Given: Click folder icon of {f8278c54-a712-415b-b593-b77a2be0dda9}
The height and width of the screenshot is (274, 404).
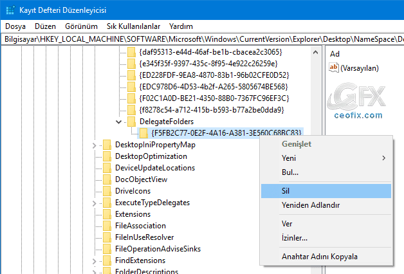Looking at the screenshot, I should tap(131, 110).
